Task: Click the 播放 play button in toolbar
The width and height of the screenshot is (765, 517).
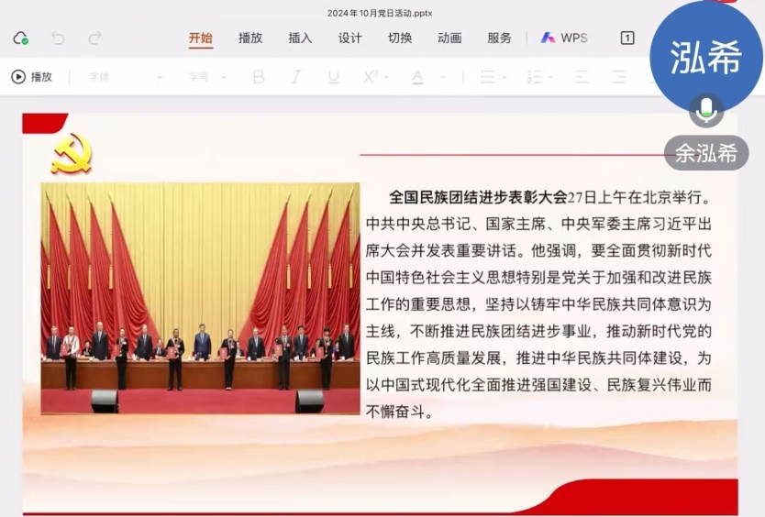Action: (x=32, y=77)
